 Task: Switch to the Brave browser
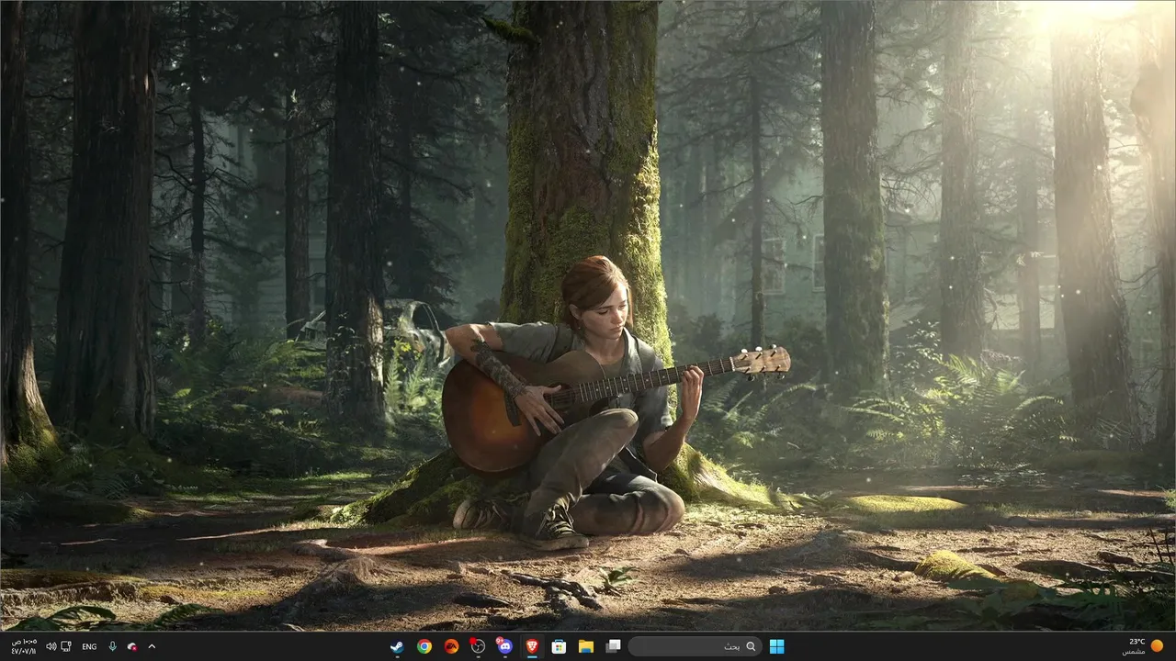[531, 646]
